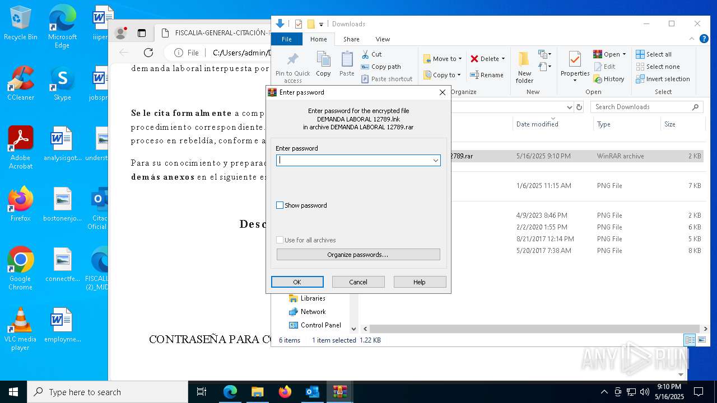
Task: Switch to large icons view
Action: pos(701,340)
